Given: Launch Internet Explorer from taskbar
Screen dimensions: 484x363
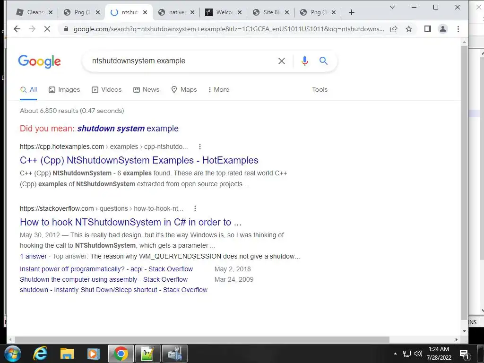Looking at the screenshot, I should (x=40, y=354).
